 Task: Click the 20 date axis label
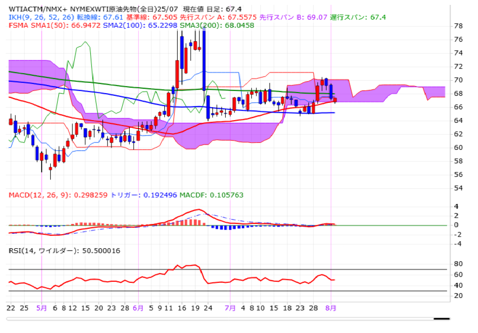click(99, 308)
